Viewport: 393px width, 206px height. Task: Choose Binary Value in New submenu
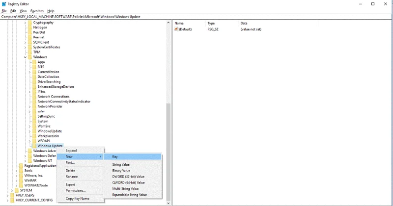[x=133, y=171]
